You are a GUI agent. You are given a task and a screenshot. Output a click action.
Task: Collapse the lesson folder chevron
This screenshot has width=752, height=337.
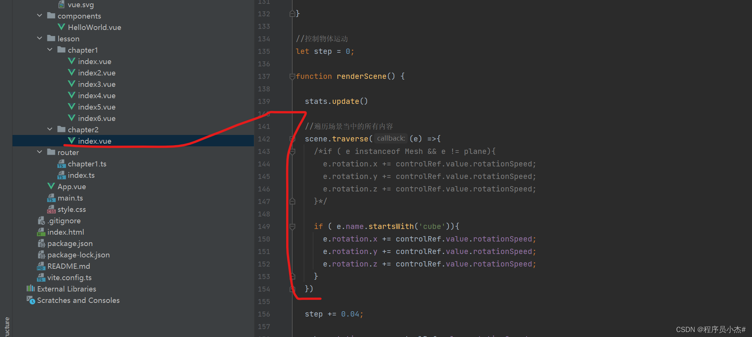(40, 38)
